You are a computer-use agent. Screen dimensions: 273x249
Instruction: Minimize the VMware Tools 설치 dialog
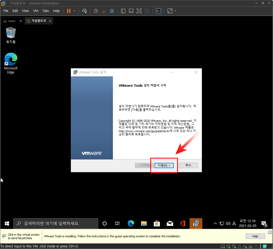pos(172,72)
